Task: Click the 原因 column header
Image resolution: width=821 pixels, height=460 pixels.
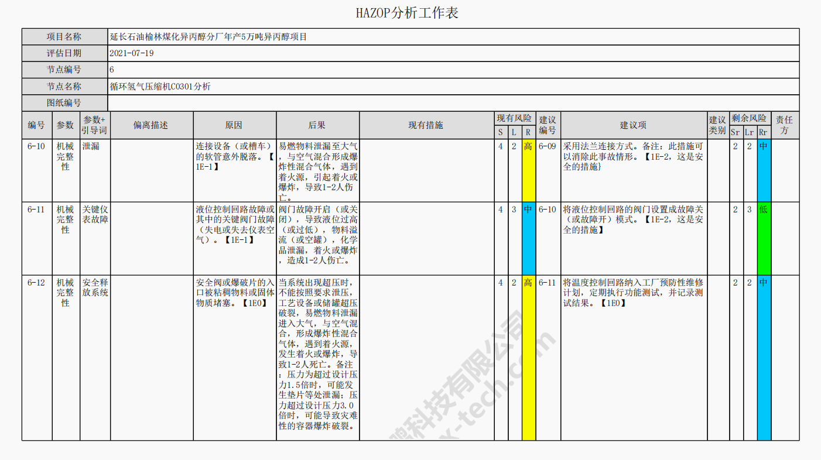Action: pyautogui.click(x=235, y=125)
